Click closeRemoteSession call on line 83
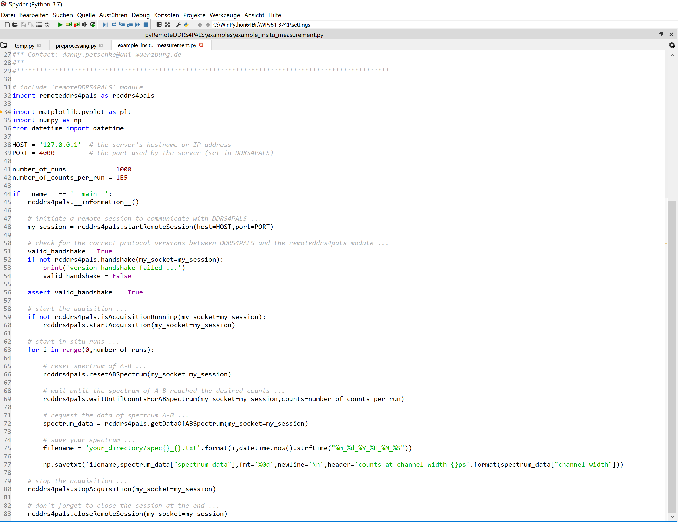Screen dimensions: 678x522 pos(128,514)
